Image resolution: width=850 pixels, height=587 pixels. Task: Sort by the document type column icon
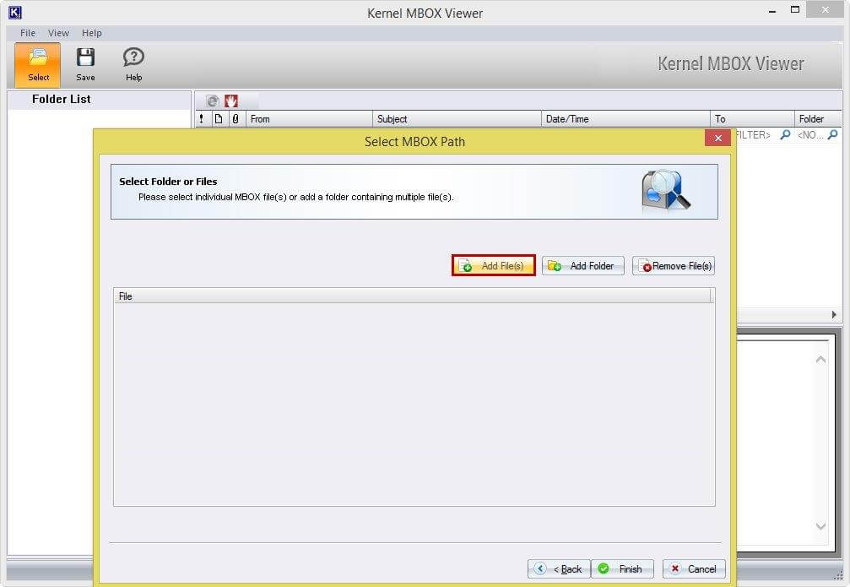(219, 119)
